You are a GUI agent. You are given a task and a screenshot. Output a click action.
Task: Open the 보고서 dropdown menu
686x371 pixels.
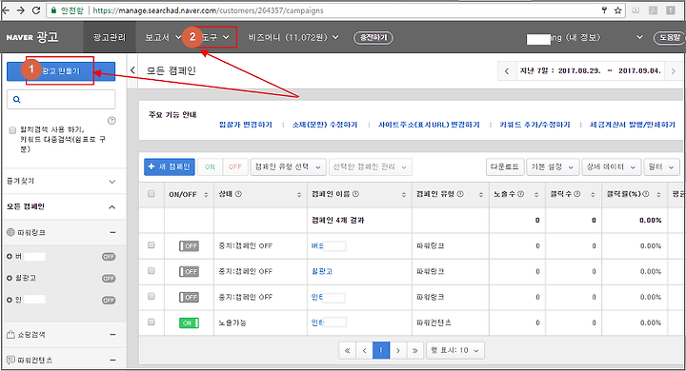pyautogui.click(x=163, y=38)
